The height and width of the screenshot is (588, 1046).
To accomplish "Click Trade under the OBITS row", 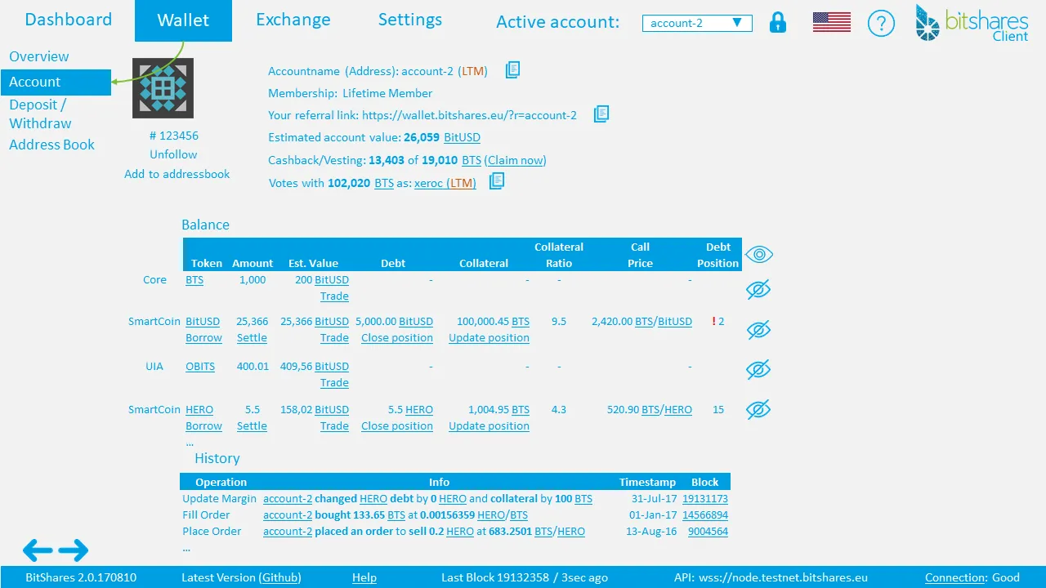I will [x=334, y=382].
